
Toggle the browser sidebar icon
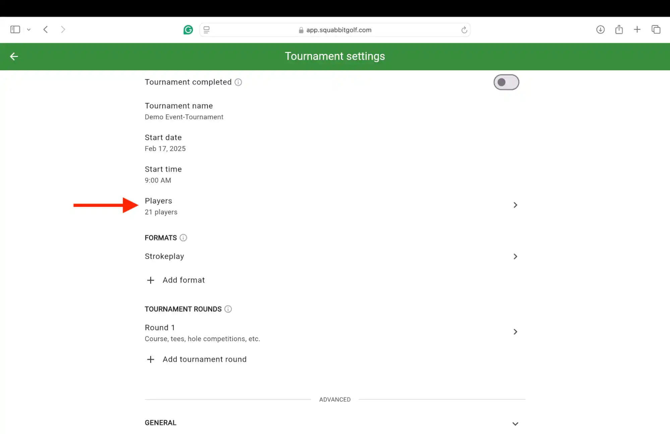coord(15,29)
